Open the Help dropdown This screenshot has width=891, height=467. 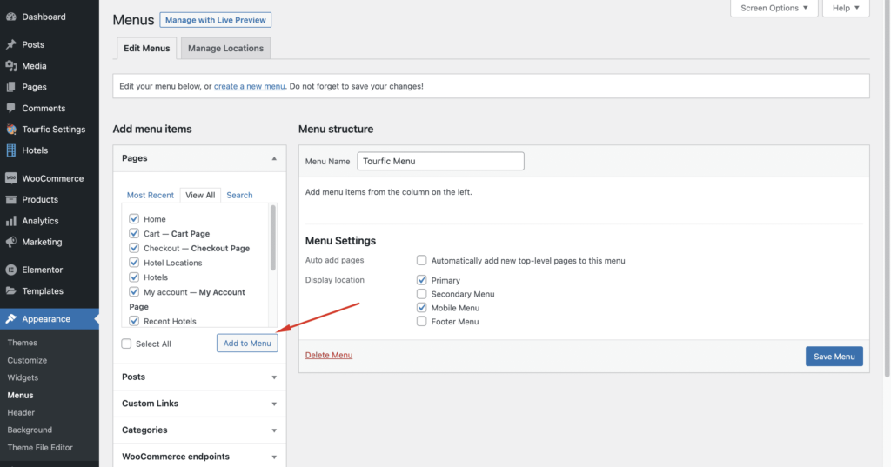tap(846, 8)
